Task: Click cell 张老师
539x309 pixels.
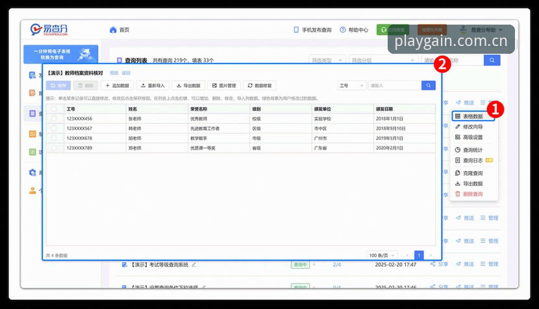Action: (135, 119)
